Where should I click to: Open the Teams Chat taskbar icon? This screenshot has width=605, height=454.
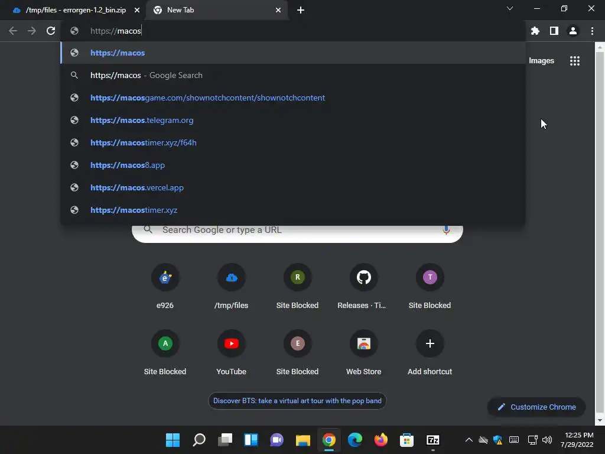[x=277, y=440]
